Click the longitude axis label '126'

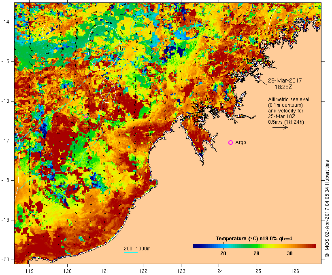point(295,271)
